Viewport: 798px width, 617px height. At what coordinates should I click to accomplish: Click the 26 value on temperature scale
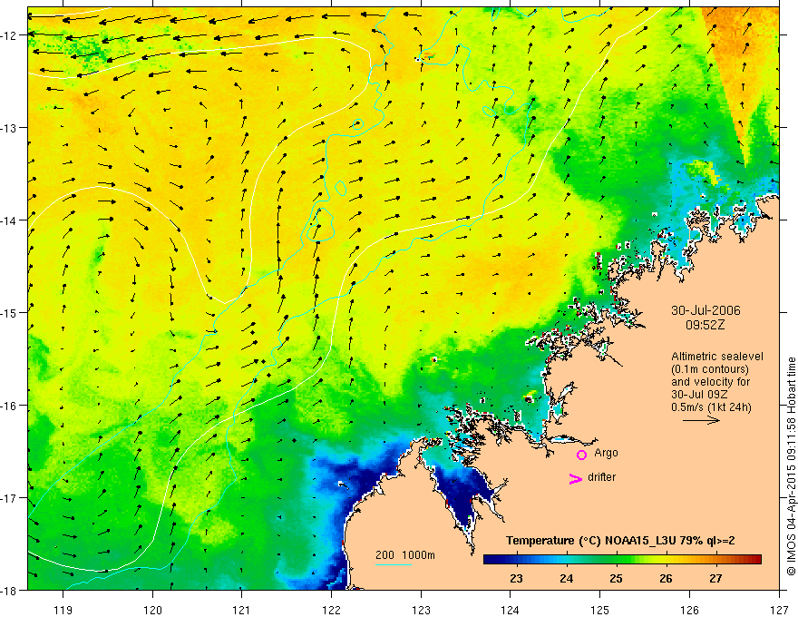click(666, 579)
